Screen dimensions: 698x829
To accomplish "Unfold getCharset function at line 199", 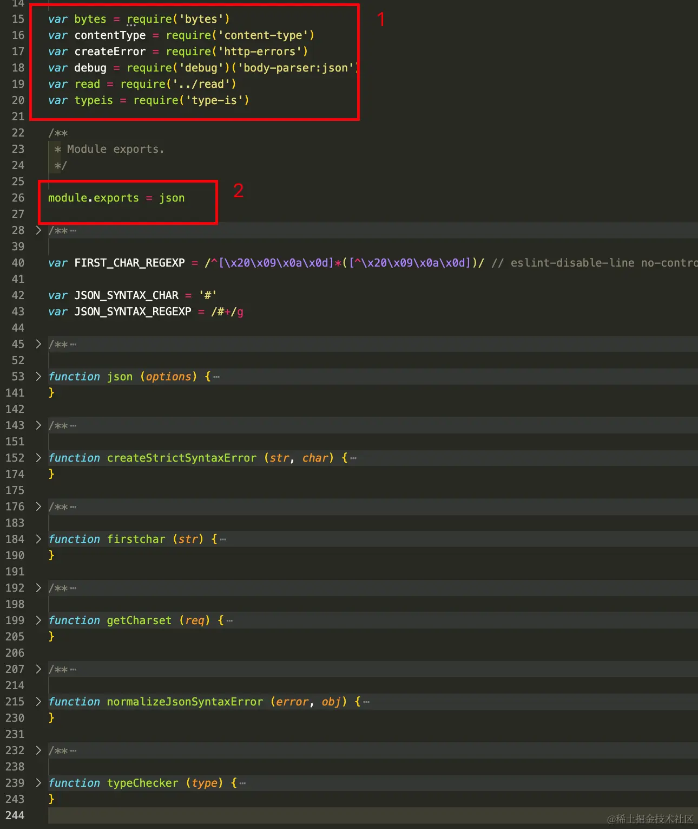I will (x=38, y=620).
